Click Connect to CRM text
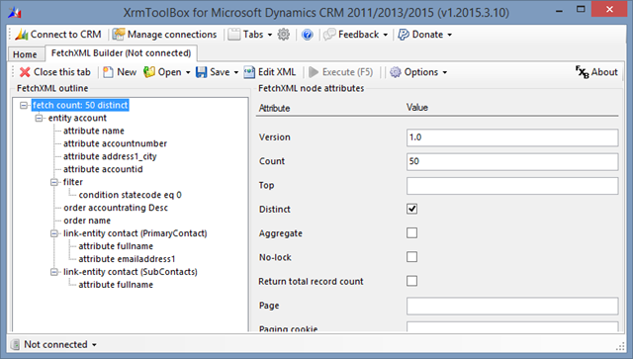Viewport: 633px width, 359px height. tap(66, 35)
